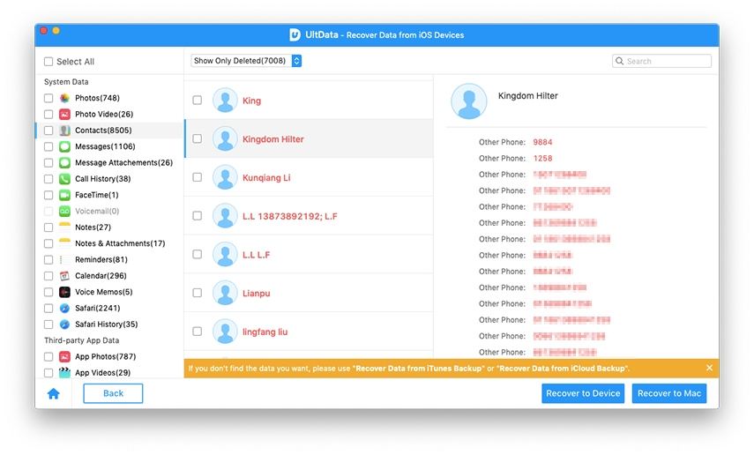Click inside the Search field
This screenshot has width=754, height=455.
(x=661, y=61)
